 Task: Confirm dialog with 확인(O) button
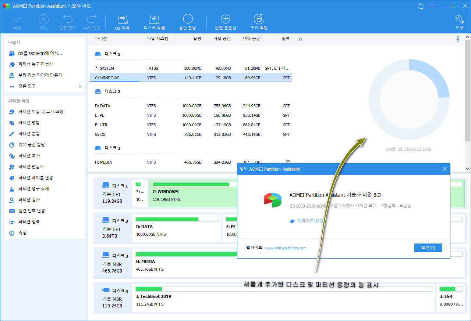coord(428,248)
